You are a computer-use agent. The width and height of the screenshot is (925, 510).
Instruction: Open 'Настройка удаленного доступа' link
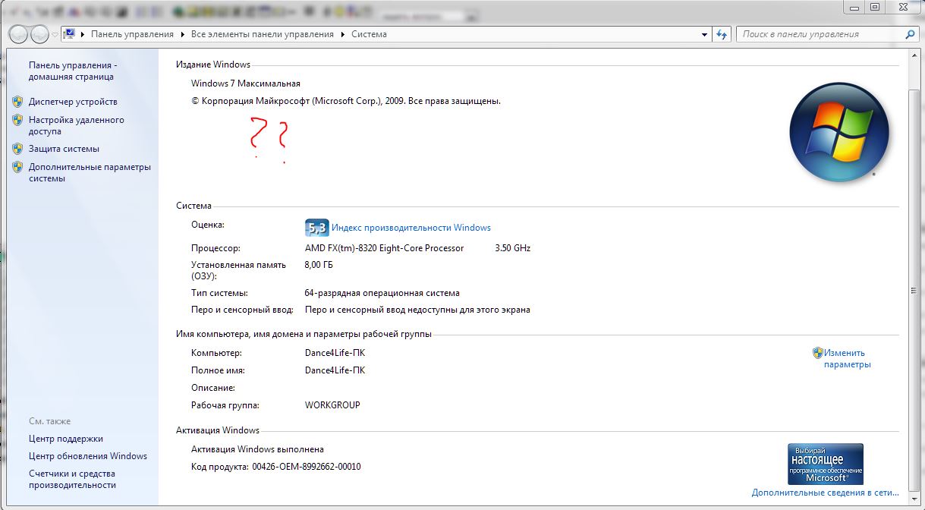click(76, 125)
